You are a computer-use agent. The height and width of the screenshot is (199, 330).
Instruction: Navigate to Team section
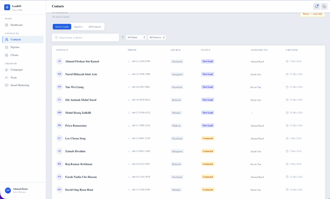pos(14,78)
